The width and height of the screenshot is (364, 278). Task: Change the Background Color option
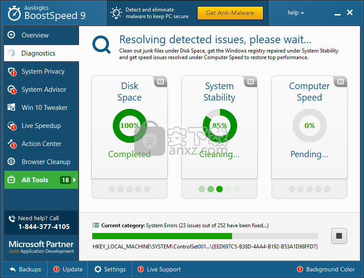326,270
